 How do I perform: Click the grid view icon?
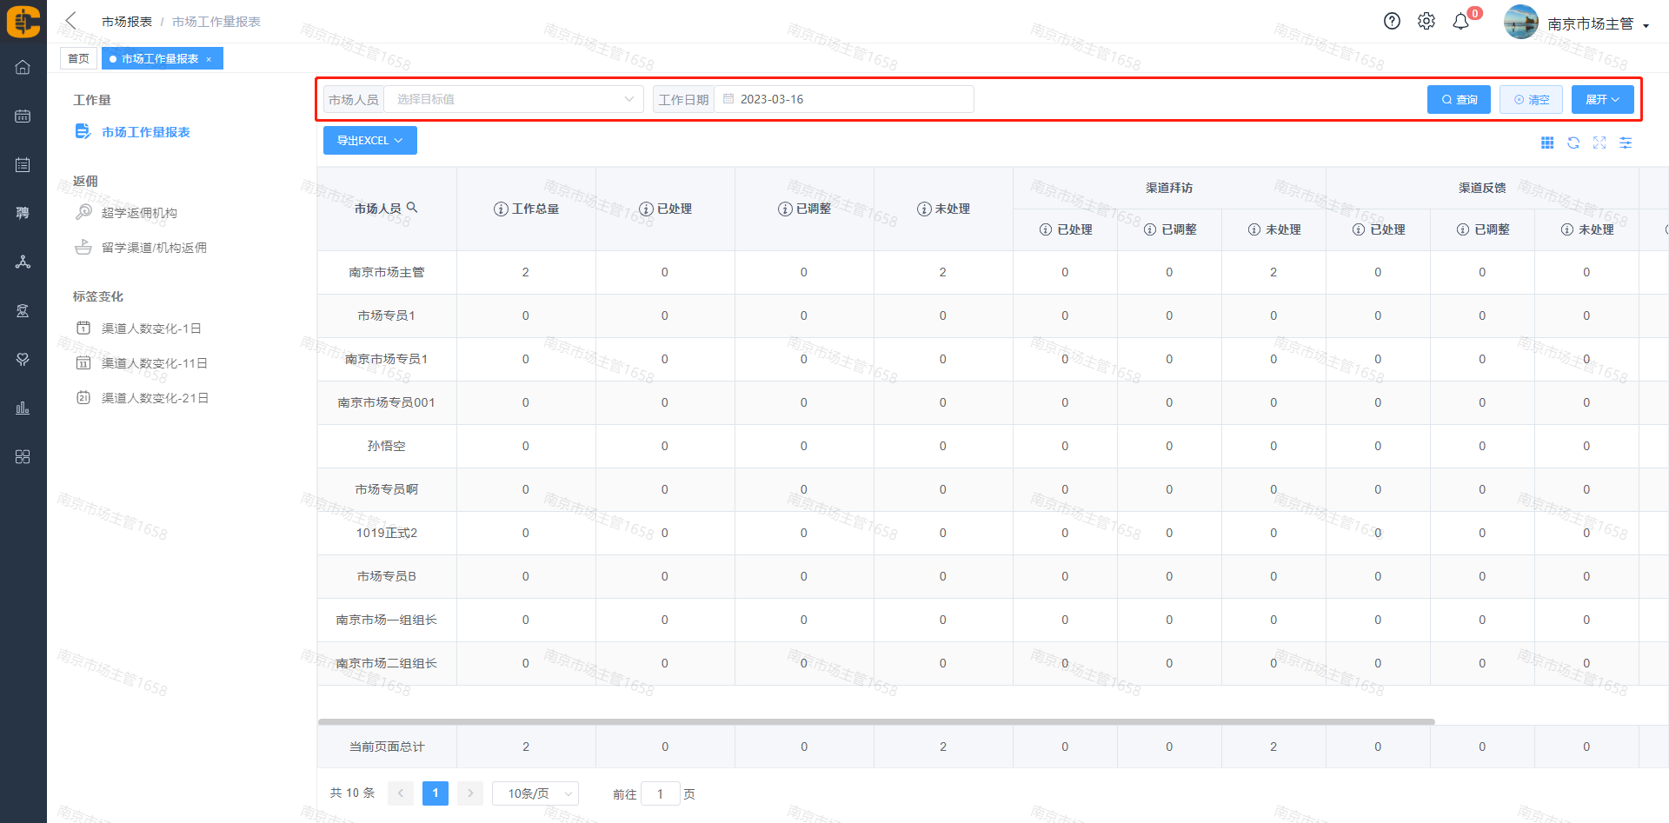(1547, 143)
